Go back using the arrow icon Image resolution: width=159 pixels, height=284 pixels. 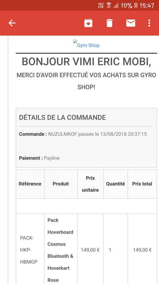12,23
